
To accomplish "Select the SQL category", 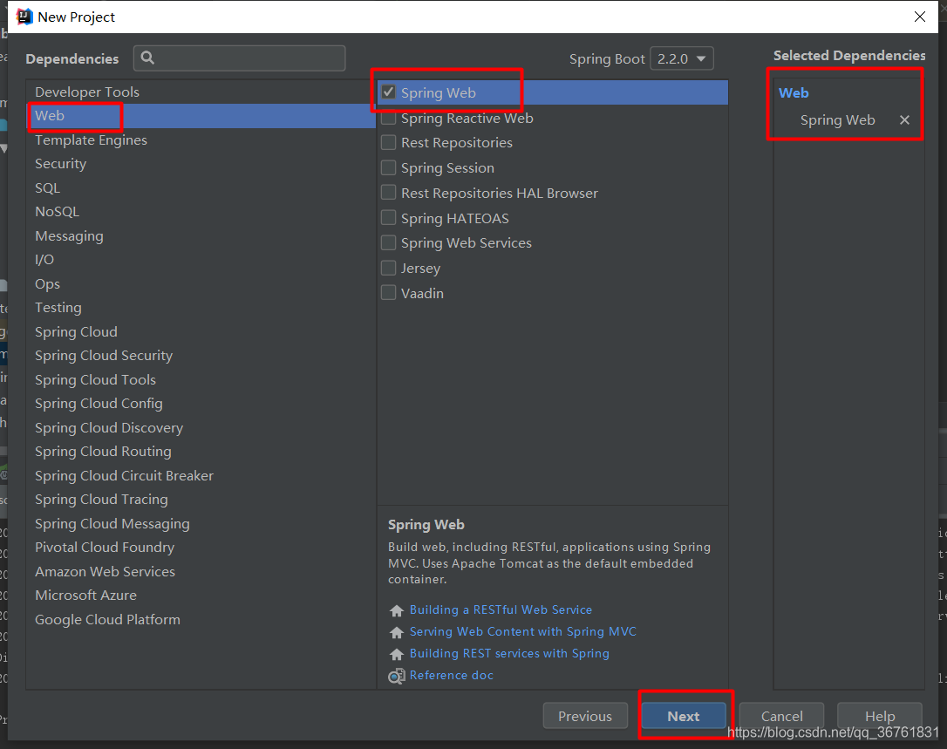I will [201, 187].
